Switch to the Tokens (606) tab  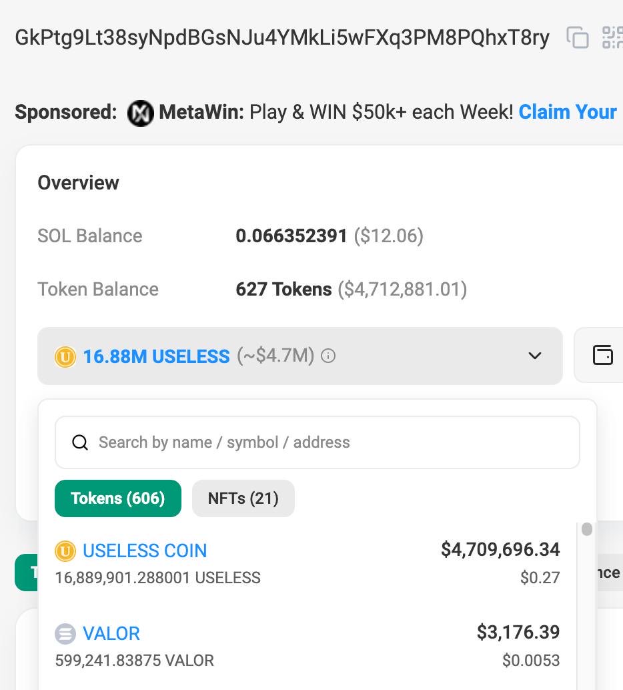point(118,498)
